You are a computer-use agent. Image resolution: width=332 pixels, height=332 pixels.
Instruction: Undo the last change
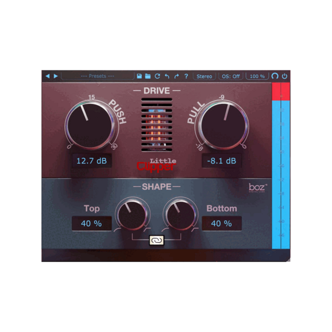click(x=167, y=76)
